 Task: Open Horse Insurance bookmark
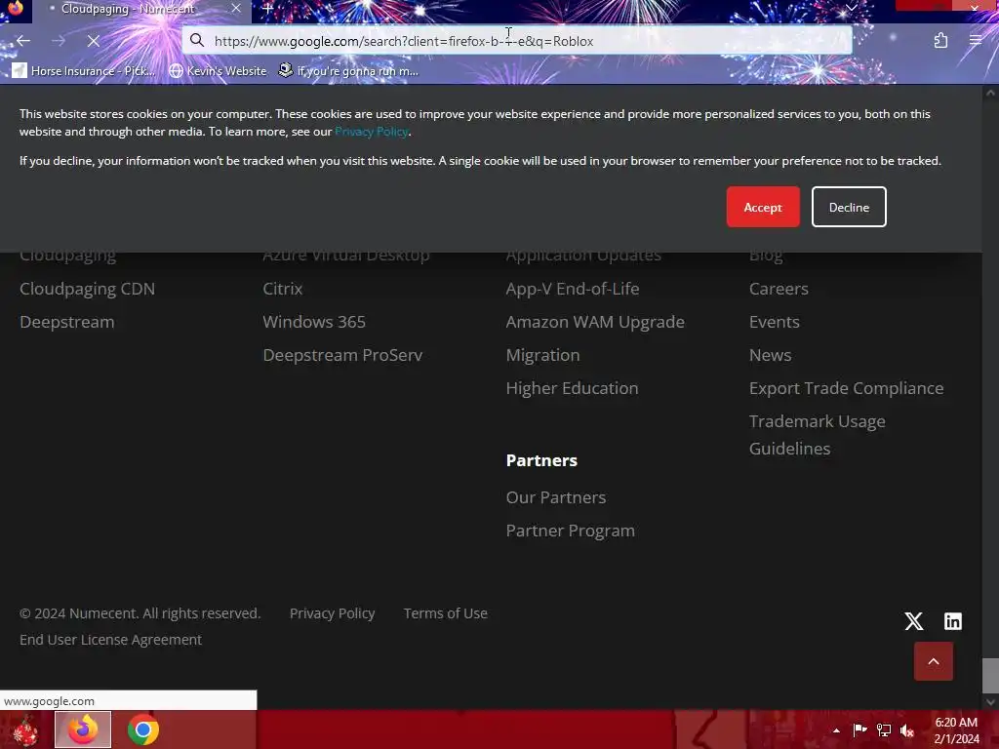point(84,70)
